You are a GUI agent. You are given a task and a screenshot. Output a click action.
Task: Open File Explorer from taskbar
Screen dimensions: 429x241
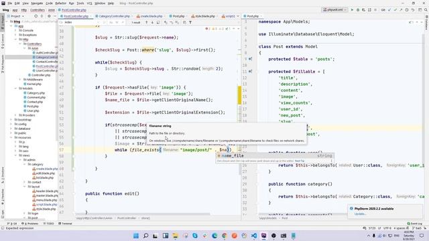[x=175, y=236]
